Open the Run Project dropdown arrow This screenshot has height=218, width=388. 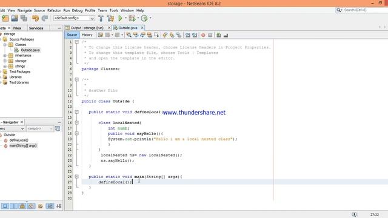tap(125, 18)
